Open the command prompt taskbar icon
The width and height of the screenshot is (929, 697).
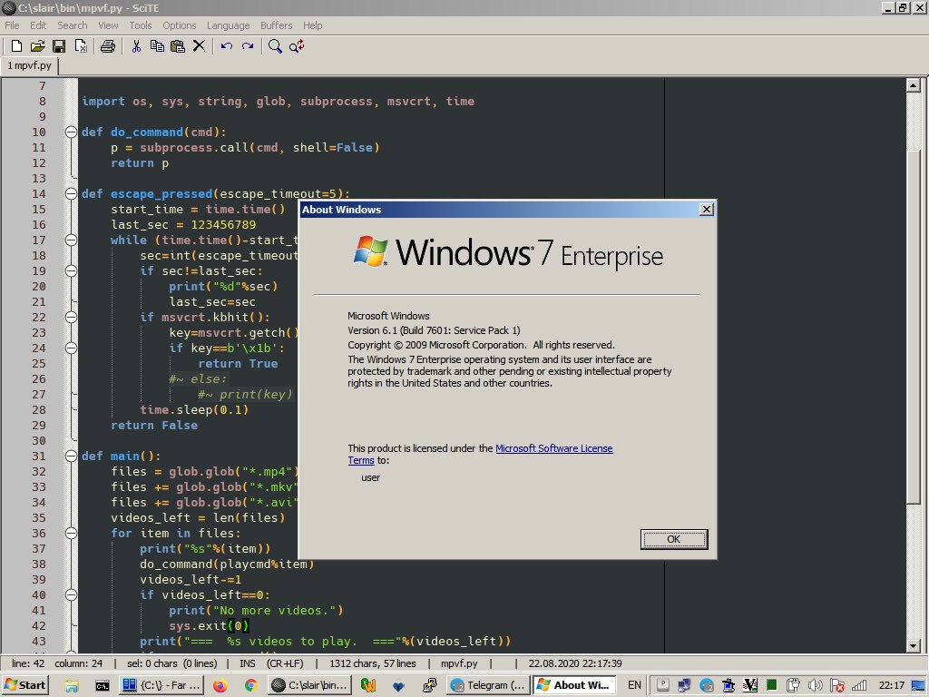pyautogui.click(x=102, y=685)
